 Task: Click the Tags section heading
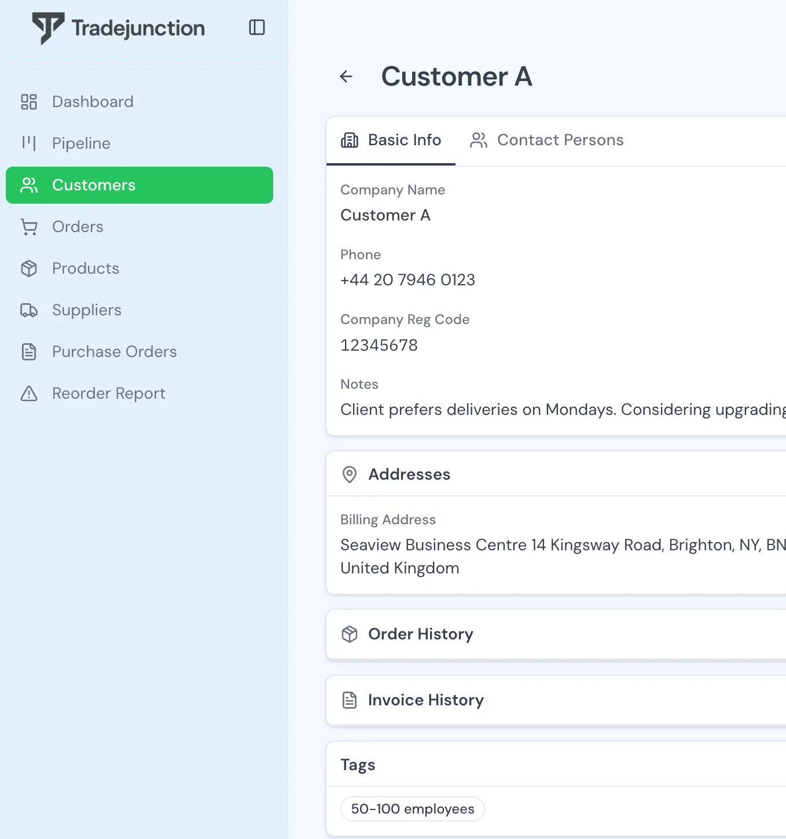pyautogui.click(x=358, y=765)
